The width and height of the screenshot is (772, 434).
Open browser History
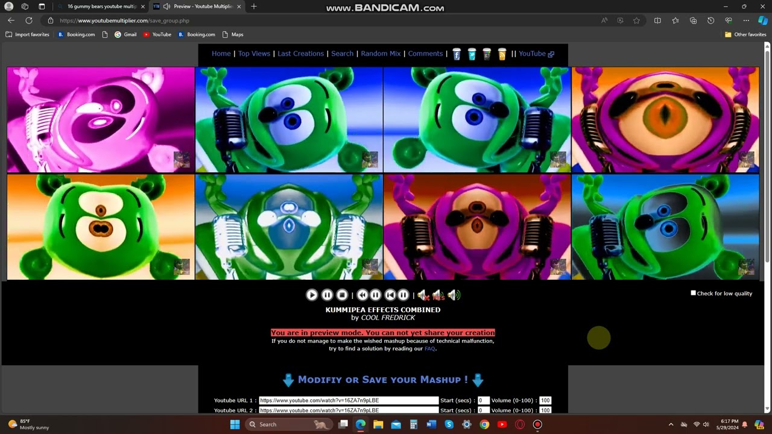click(710, 20)
